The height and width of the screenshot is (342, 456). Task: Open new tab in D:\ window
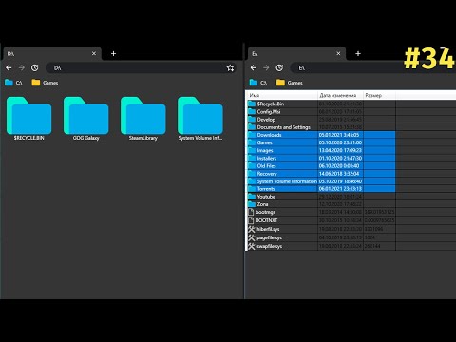click(113, 54)
